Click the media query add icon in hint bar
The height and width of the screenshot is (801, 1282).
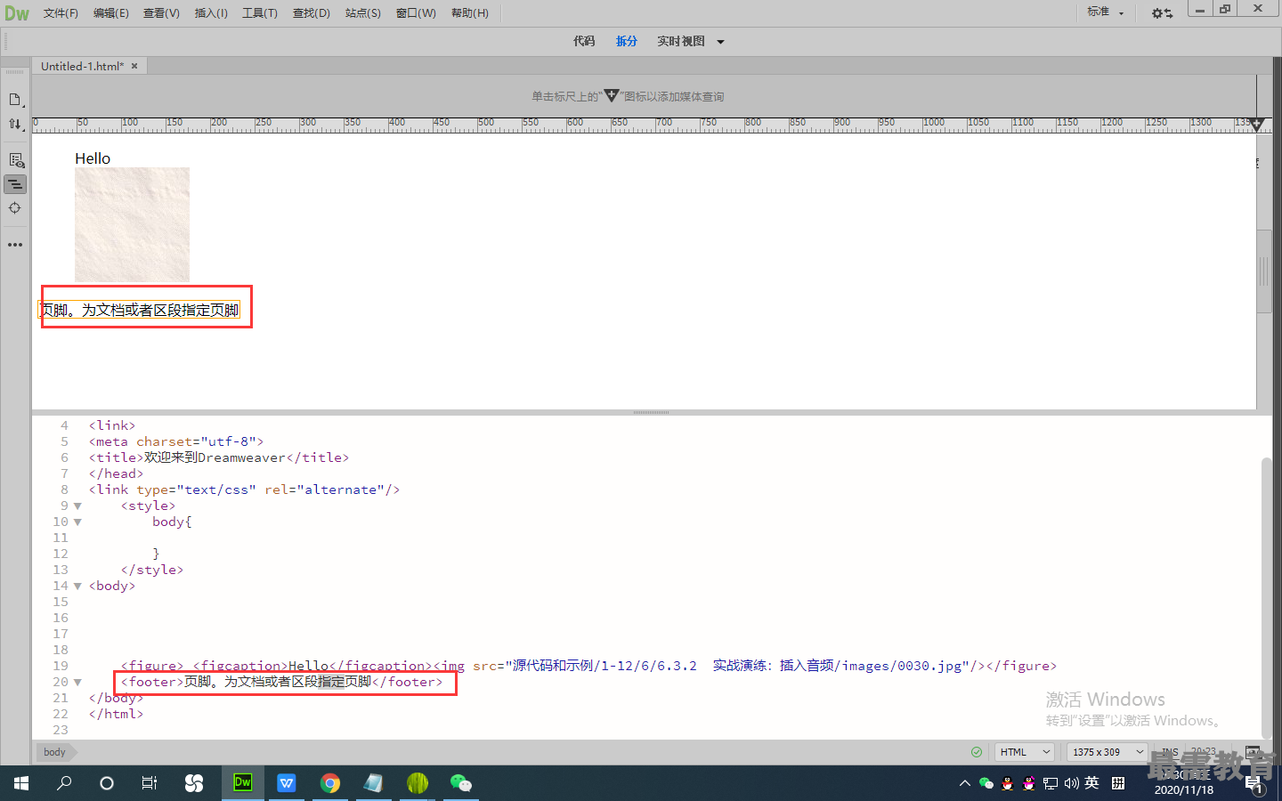tap(611, 95)
